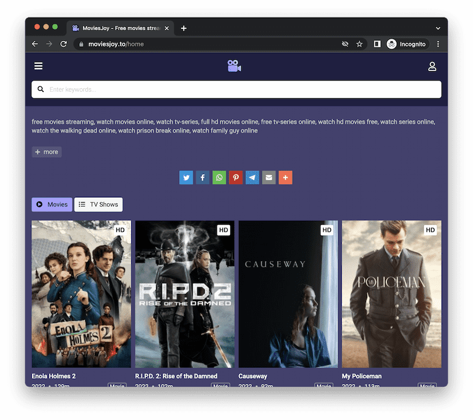Click HD badge on Causeway poster
Viewport: 473px width, 420px height.
tap(327, 230)
